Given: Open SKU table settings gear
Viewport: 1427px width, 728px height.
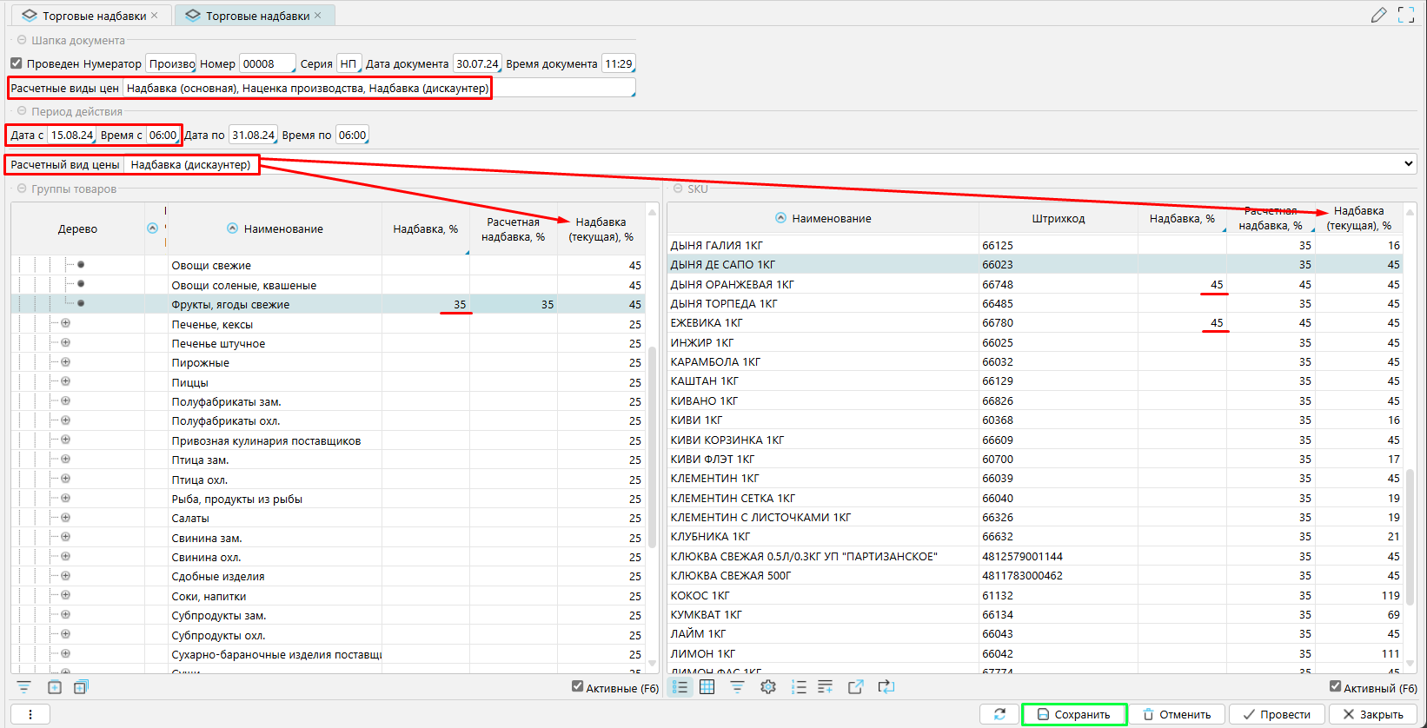Looking at the screenshot, I should (768, 687).
